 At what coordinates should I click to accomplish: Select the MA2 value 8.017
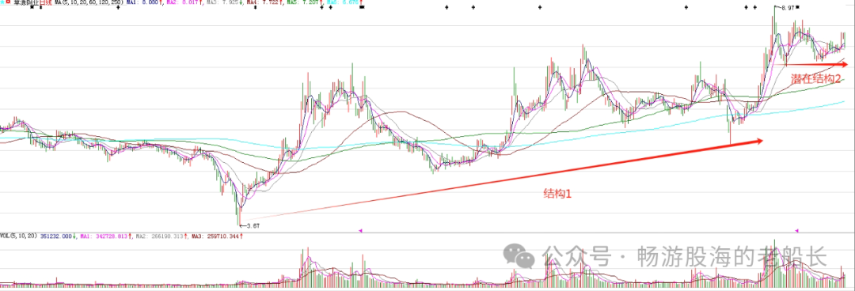[190, 2]
